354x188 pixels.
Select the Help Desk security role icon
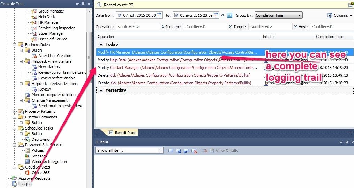[34, 17]
